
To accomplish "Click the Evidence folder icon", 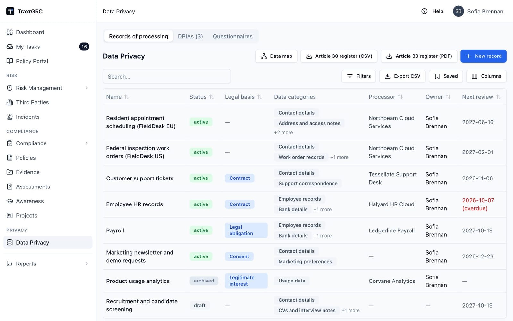I will point(10,172).
